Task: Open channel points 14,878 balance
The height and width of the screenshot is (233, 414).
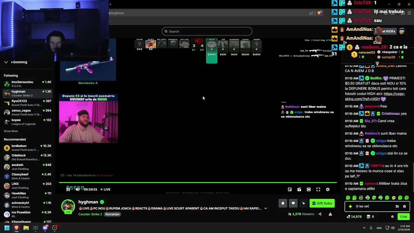Action: pyautogui.click(x=354, y=216)
